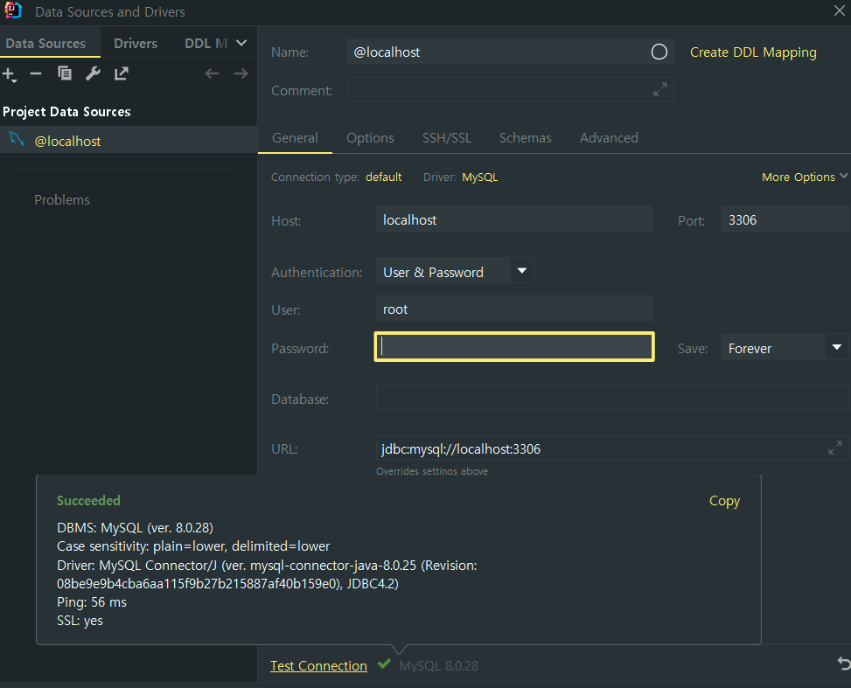Close the Data Sources and Drivers dialog

pos(839,10)
